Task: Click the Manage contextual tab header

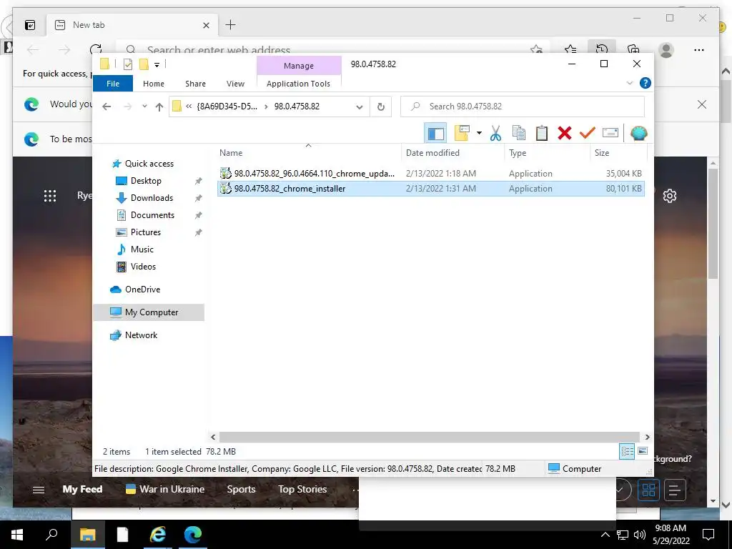Action: tap(299, 66)
